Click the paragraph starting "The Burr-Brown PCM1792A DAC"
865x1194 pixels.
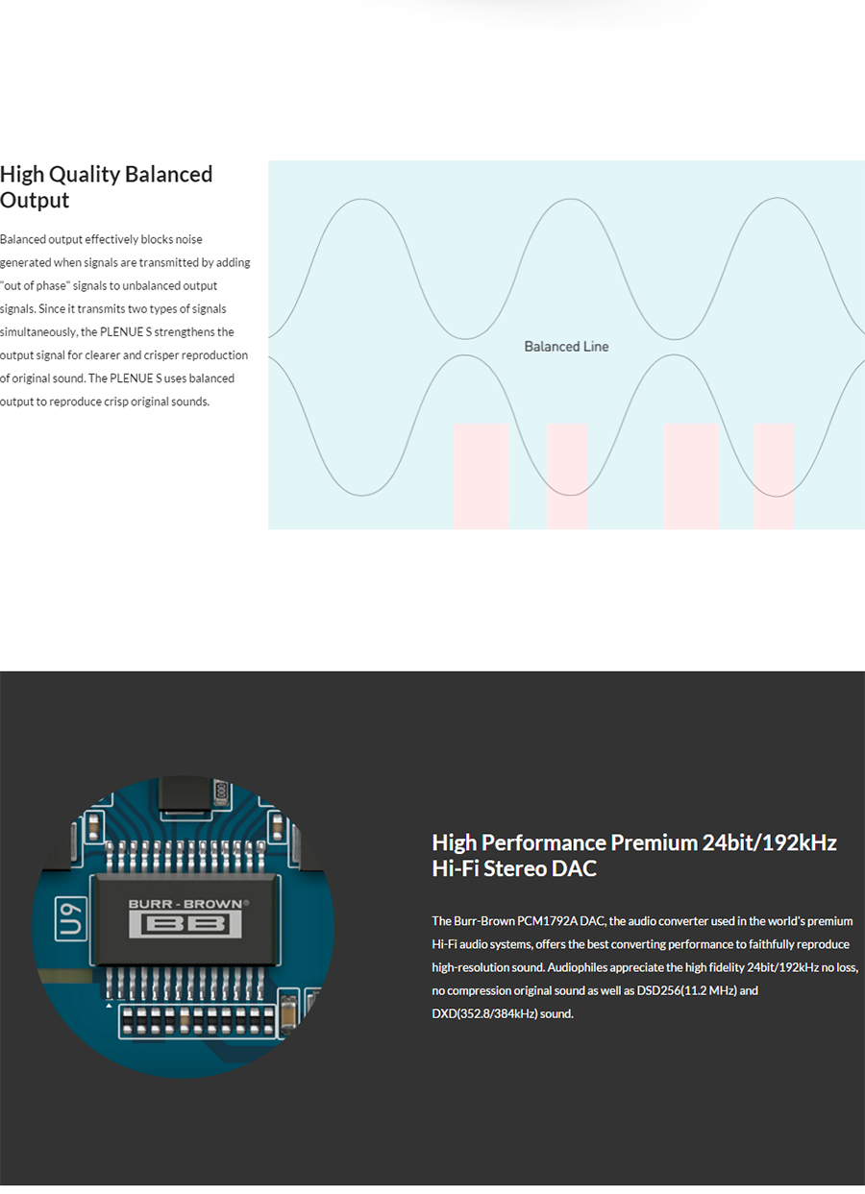point(645,967)
